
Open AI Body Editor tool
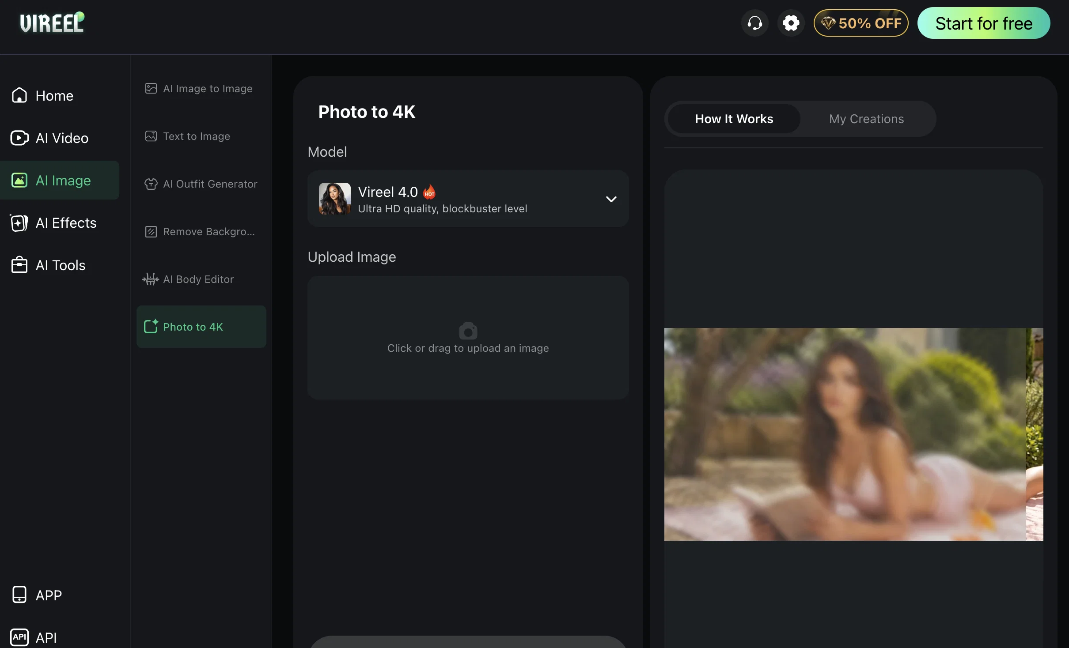pos(201,279)
